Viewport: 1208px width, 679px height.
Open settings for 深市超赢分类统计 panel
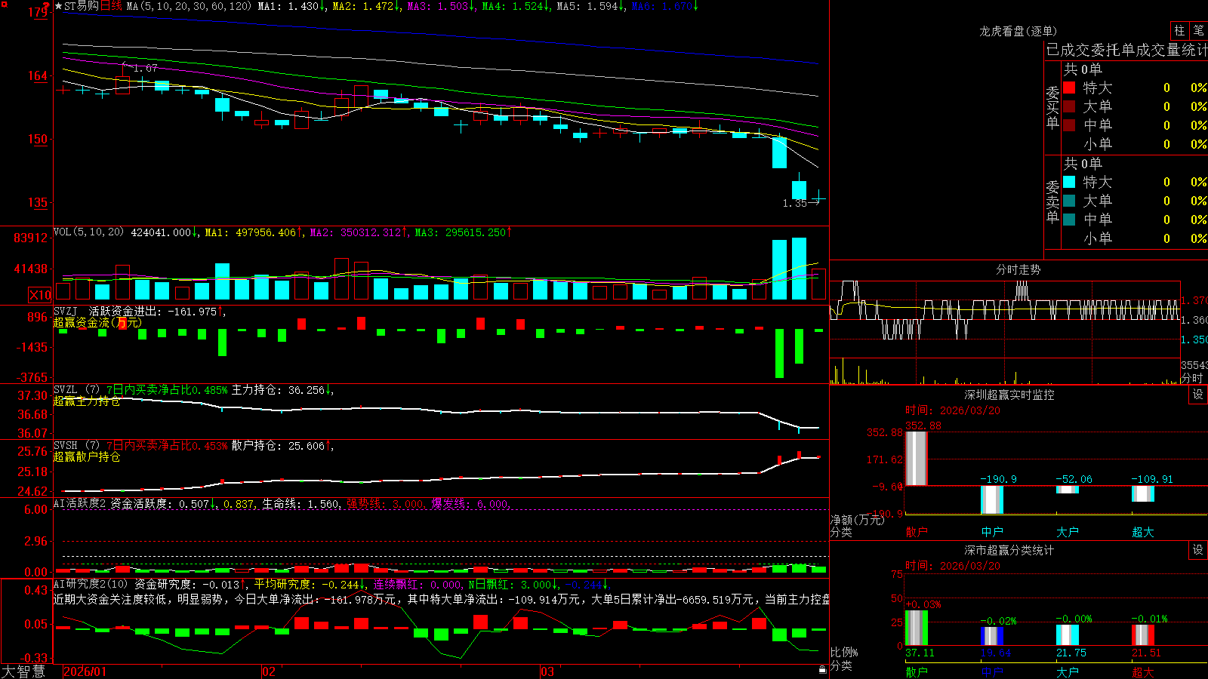1198,550
